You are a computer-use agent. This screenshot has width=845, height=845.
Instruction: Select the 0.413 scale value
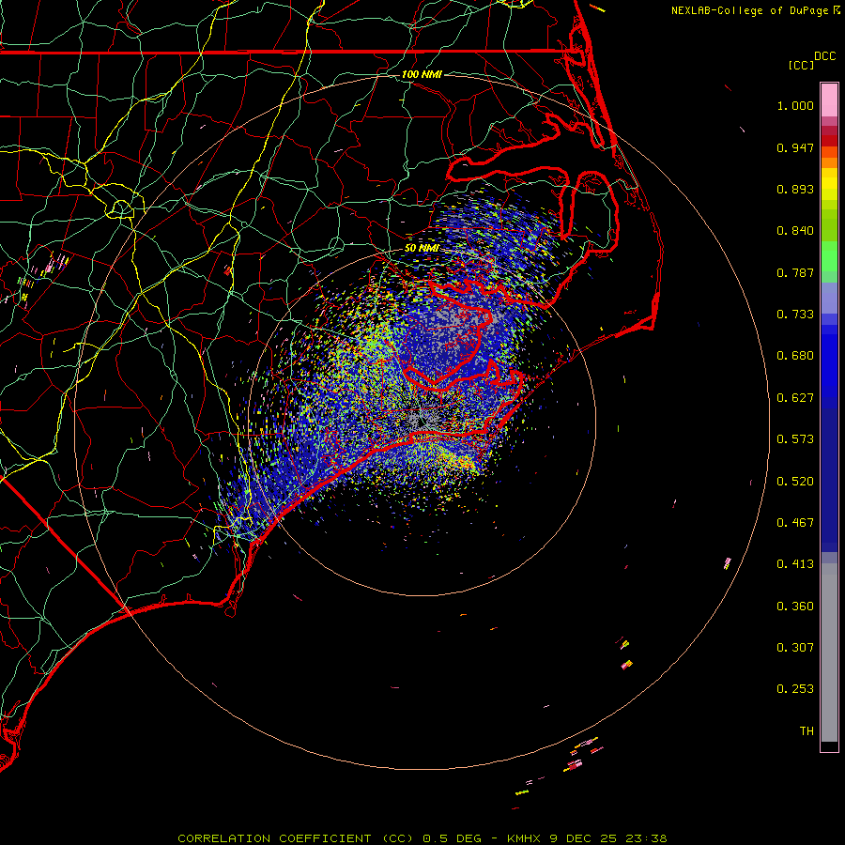[795, 564]
